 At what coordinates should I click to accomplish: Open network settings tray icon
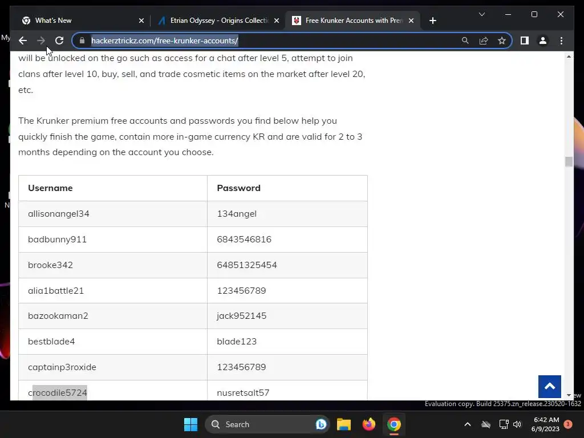[504, 424]
